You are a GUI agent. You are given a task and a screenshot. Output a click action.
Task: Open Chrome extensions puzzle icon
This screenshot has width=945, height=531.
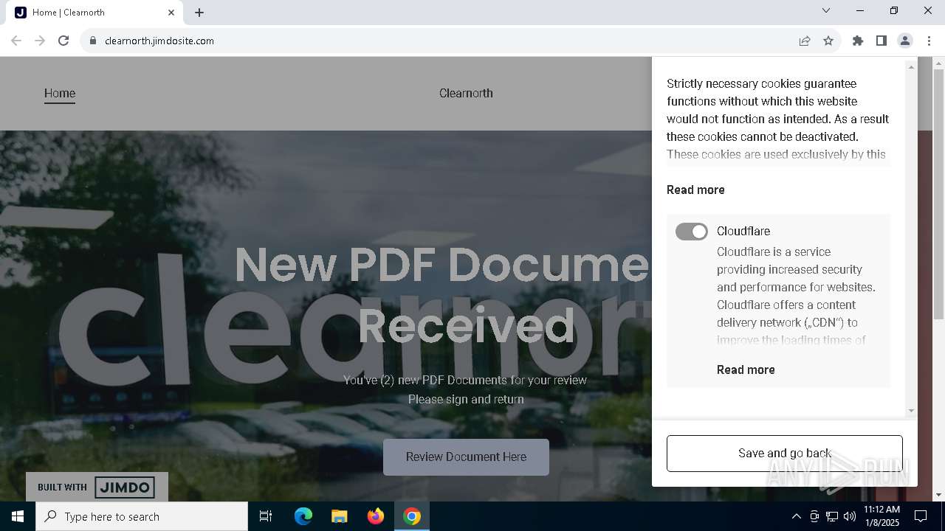[x=858, y=41]
